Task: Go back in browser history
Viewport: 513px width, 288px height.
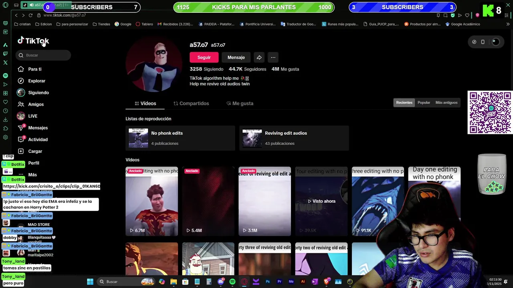Action: tap(16, 15)
